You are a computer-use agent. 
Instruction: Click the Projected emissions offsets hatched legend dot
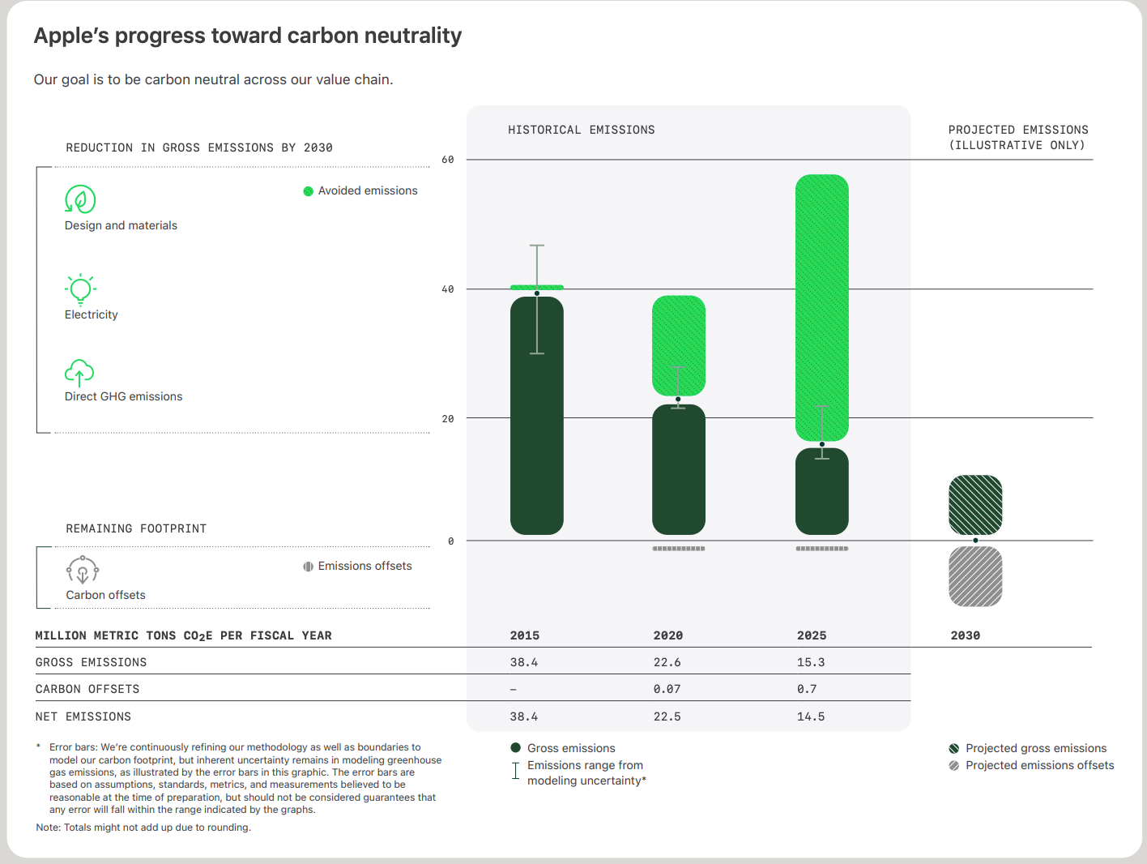tap(954, 765)
